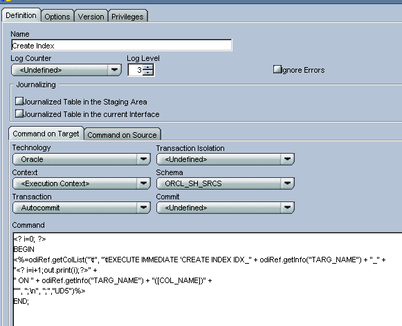Open the Version tab

[91, 17]
